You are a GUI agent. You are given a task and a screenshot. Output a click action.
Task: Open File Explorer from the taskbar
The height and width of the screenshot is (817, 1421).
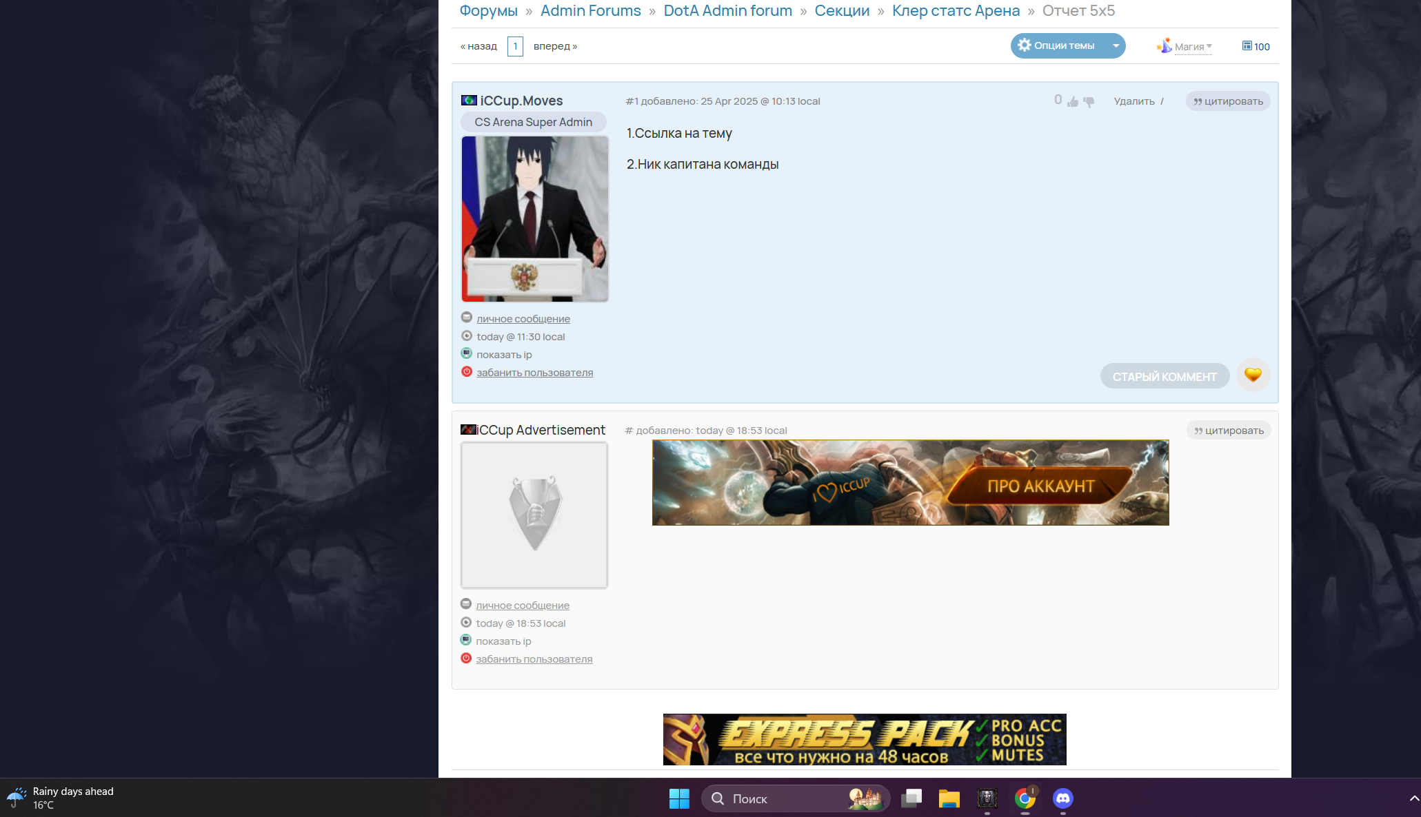[949, 798]
